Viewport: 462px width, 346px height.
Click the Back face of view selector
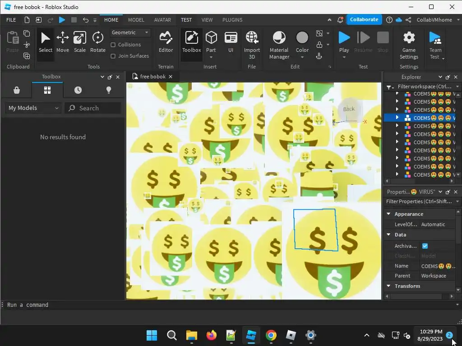pos(349,109)
